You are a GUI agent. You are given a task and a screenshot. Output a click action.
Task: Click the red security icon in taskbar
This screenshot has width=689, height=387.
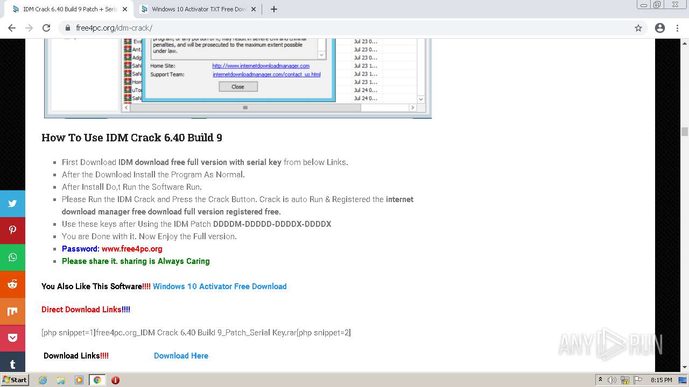tap(115, 380)
